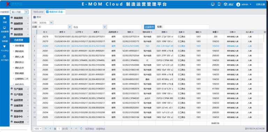Viewport: 268px width, 132px height.
Task: Click the 检索 search input field
Action: click(186, 27)
